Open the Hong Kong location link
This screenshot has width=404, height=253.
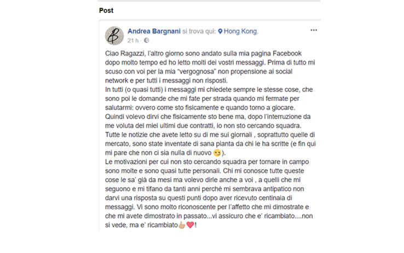coord(241,31)
